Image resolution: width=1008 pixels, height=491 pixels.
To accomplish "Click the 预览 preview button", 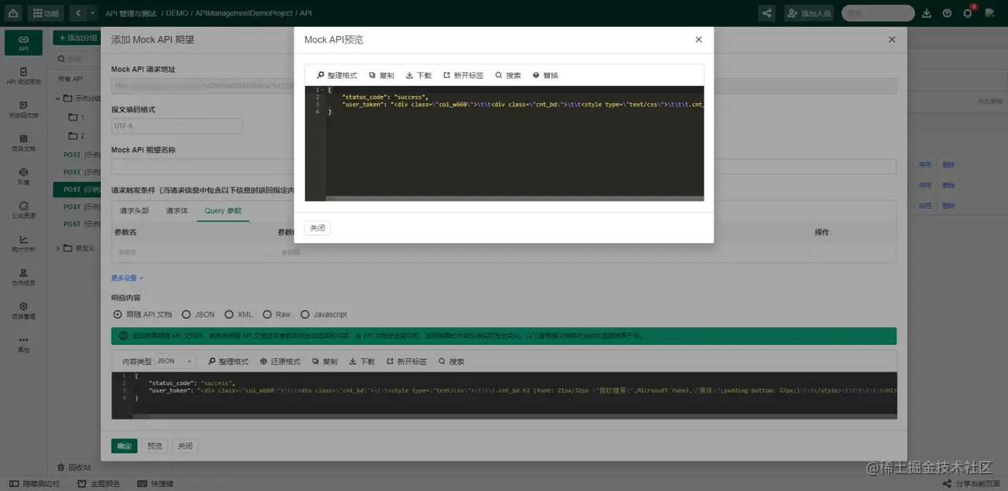I will coord(155,446).
